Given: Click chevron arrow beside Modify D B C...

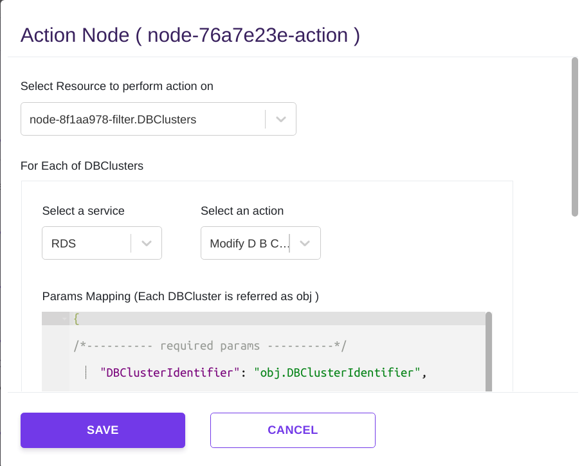Looking at the screenshot, I should click(305, 244).
